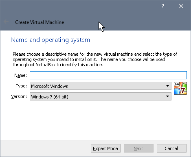Focus the Name input field
This screenshot has width=191, height=157.
pos(108,75)
